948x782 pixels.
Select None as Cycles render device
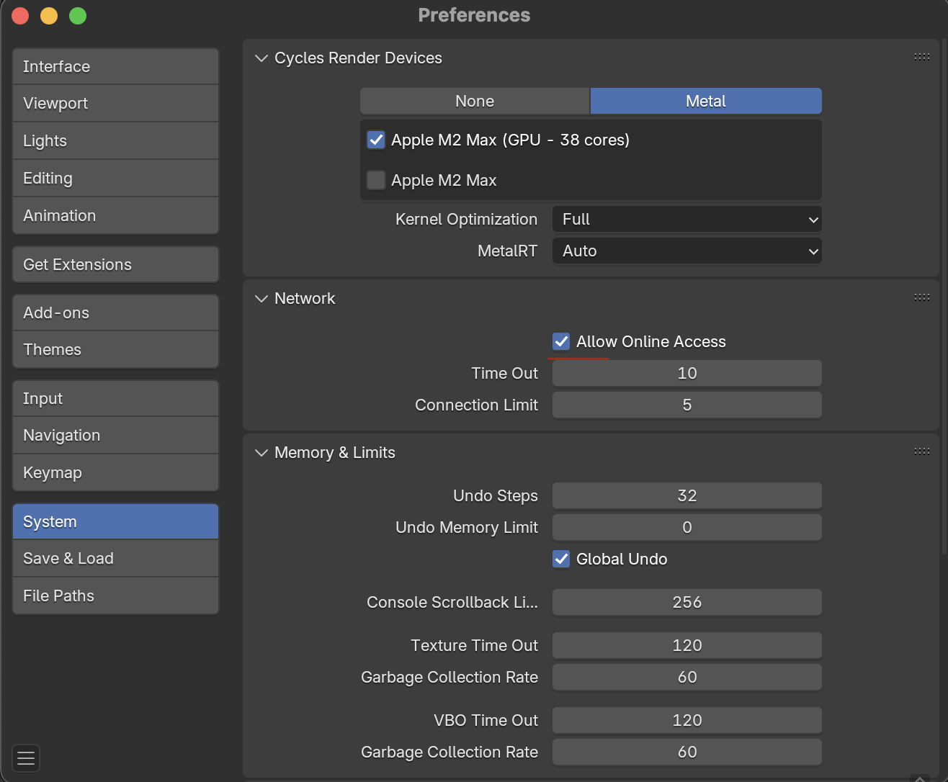(x=475, y=102)
